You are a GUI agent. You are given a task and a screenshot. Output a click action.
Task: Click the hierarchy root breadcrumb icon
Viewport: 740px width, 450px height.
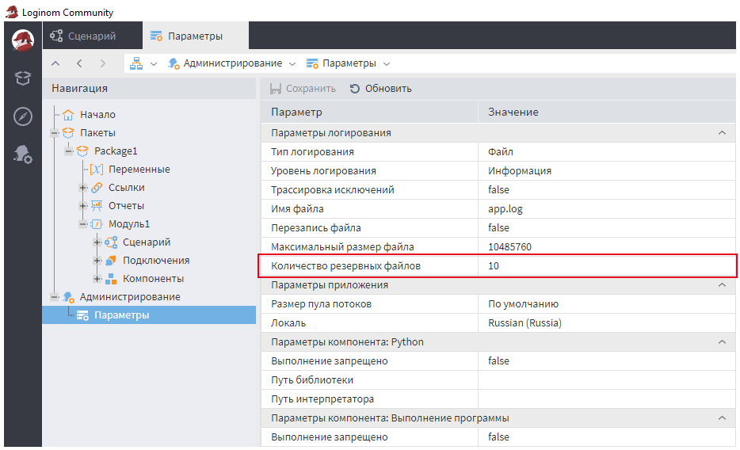136,63
